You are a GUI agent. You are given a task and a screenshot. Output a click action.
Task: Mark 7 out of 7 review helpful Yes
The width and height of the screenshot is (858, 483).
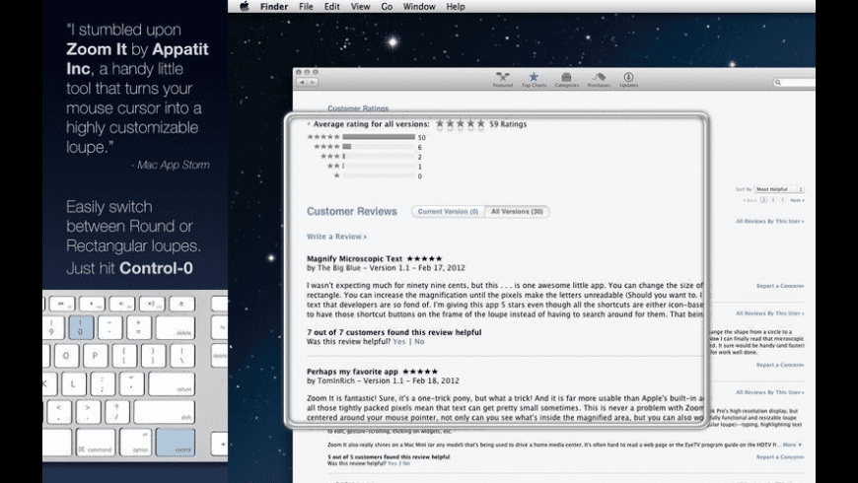click(399, 341)
